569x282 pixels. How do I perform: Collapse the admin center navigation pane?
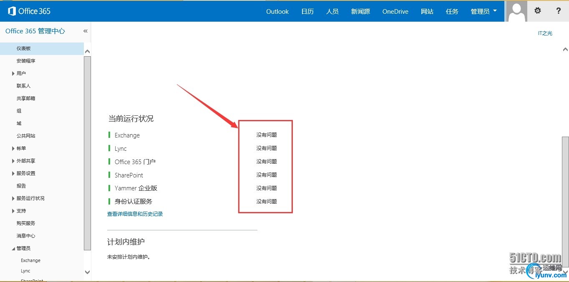tap(86, 31)
